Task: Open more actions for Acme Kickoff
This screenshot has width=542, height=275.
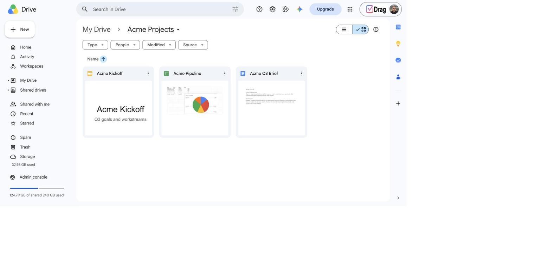Action: [148, 74]
